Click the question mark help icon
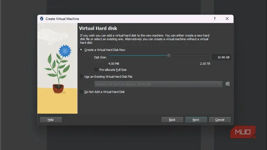 point(215,19)
